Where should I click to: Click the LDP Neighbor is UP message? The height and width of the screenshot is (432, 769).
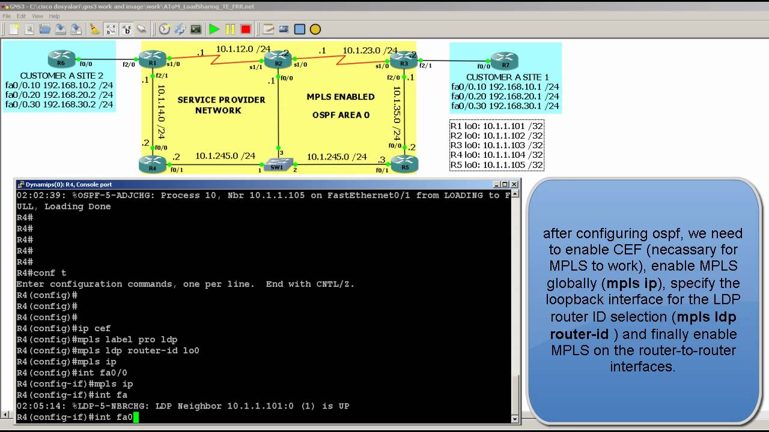(183, 406)
